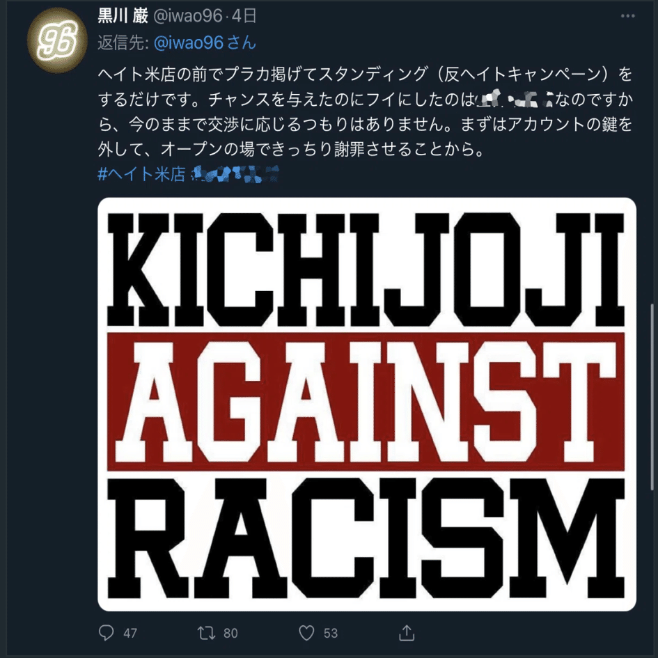Open the #ヘイト米店 hashtag
This screenshot has height=658, width=658.
141,174
